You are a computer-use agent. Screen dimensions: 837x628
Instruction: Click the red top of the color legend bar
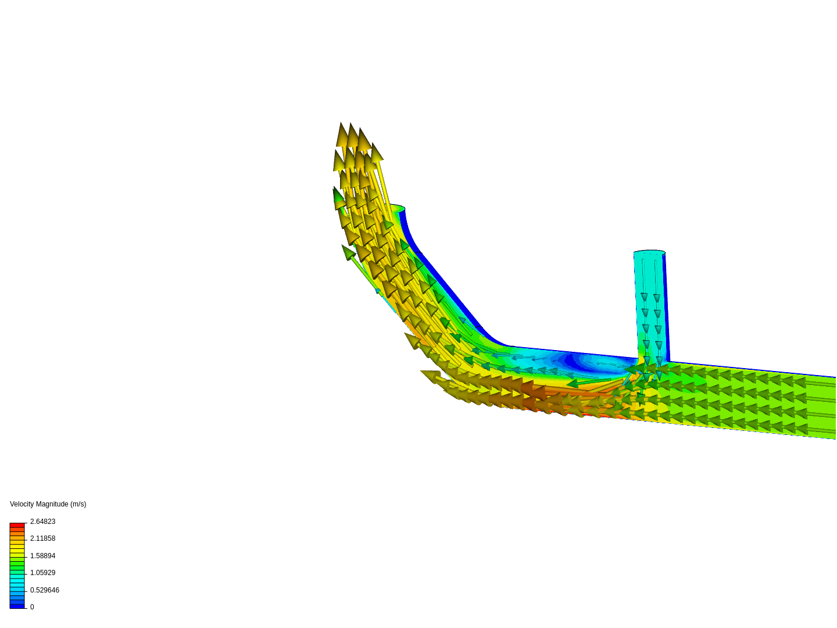coord(17,526)
